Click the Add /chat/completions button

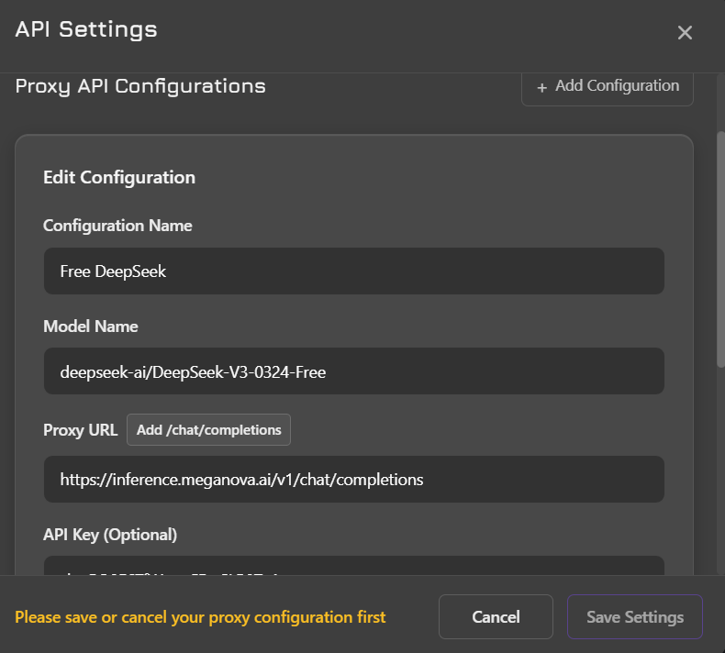208,429
